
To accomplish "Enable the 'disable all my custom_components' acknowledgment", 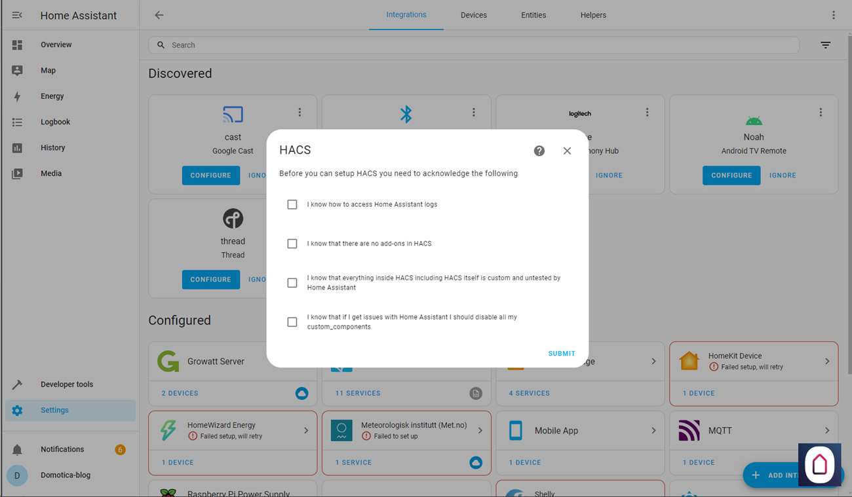I will tap(292, 322).
